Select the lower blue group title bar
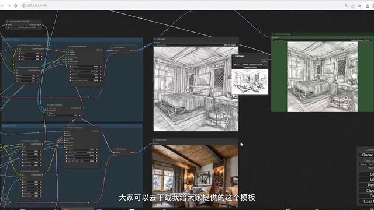374x210 pixels. point(72,126)
